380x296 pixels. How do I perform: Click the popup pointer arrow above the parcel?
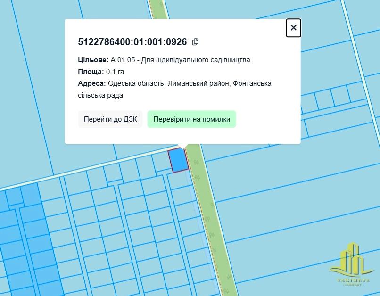182,146
